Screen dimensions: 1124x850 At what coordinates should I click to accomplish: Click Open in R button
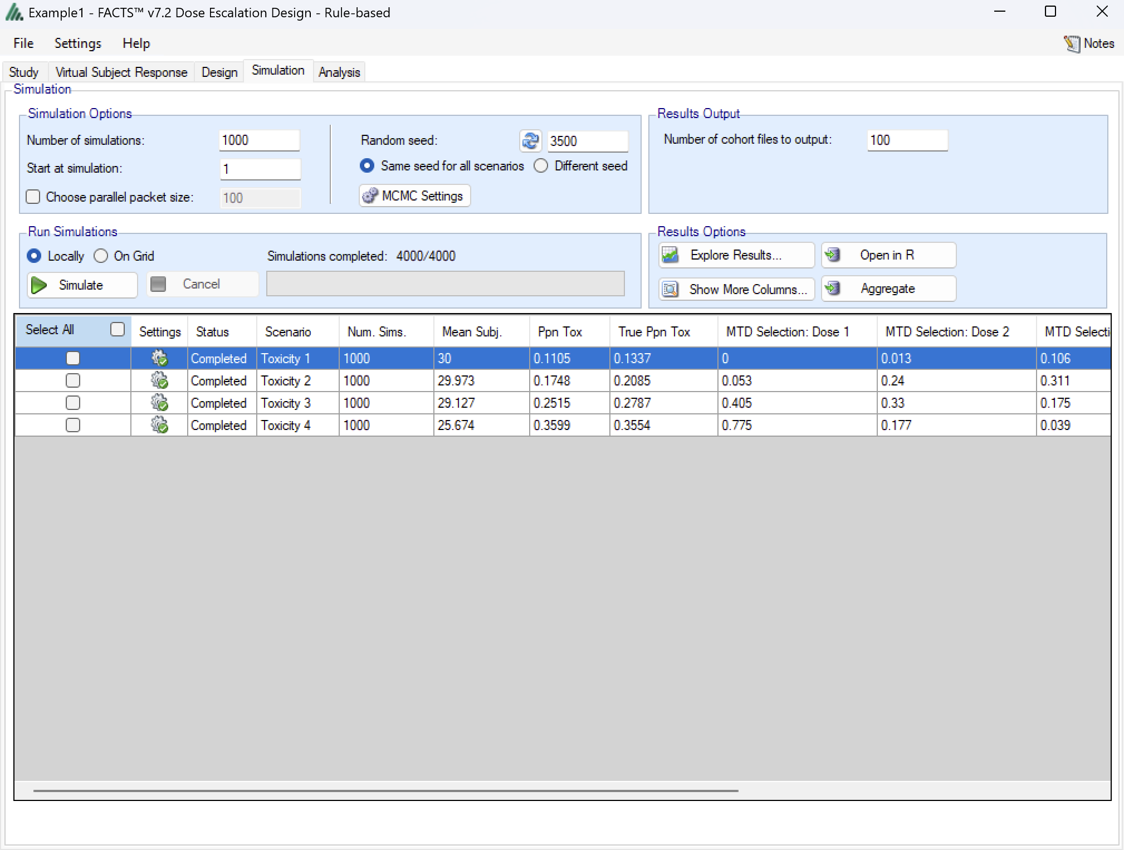[888, 255]
